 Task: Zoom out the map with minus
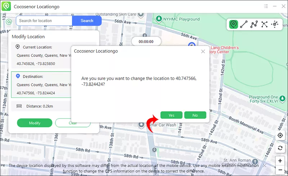point(280,170)
